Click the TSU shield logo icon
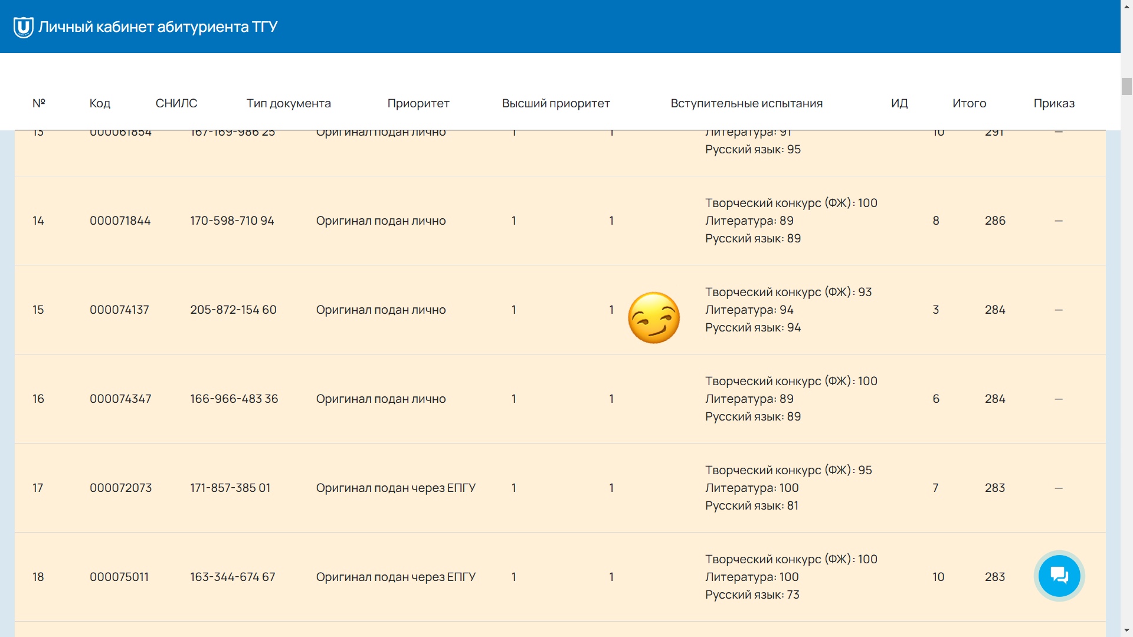 (x=23, y=27)
